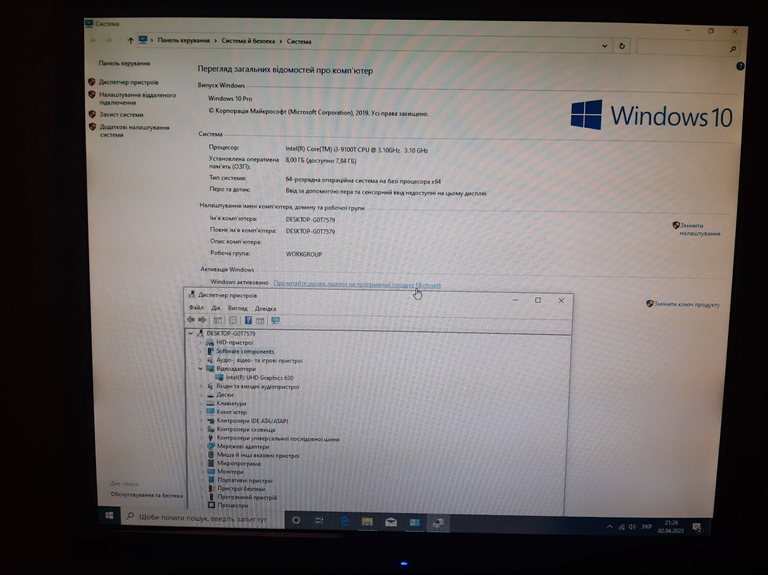Select Мікропрограма tree item
The width and height of the screenshot is (768, 575).
pyautogui.click(x=239, y=464)
